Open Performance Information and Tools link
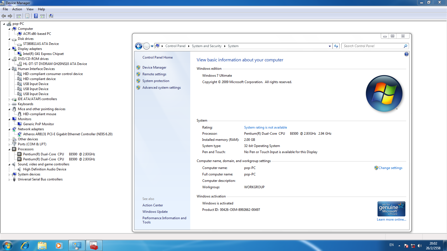Screen dimensions: 447x251 [164, 220]
